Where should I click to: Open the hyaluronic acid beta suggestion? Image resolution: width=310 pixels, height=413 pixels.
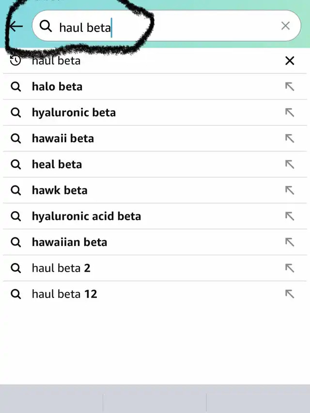click(155, 216)
